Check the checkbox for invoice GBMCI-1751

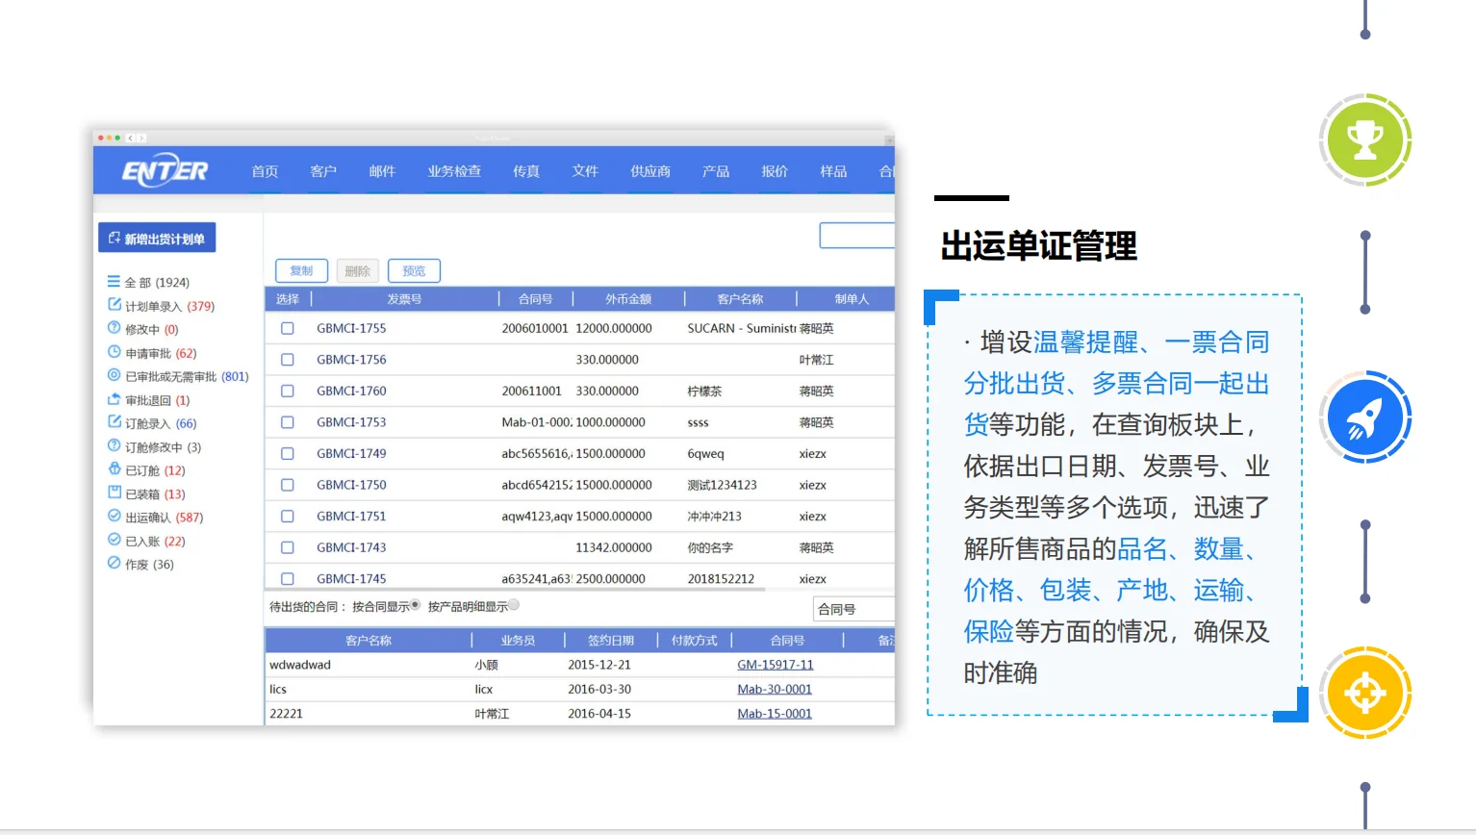tap(287, 516)
